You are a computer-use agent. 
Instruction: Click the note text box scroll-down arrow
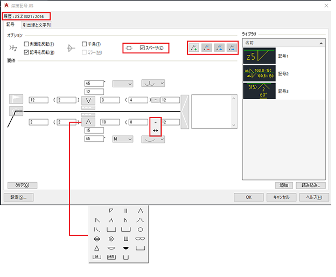pyautogui.click(x=234, y=125)
